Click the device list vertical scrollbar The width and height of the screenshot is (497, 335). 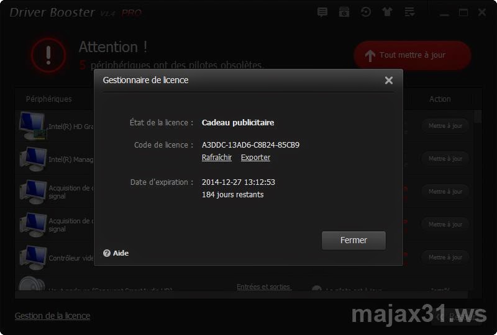pos(478,200)
